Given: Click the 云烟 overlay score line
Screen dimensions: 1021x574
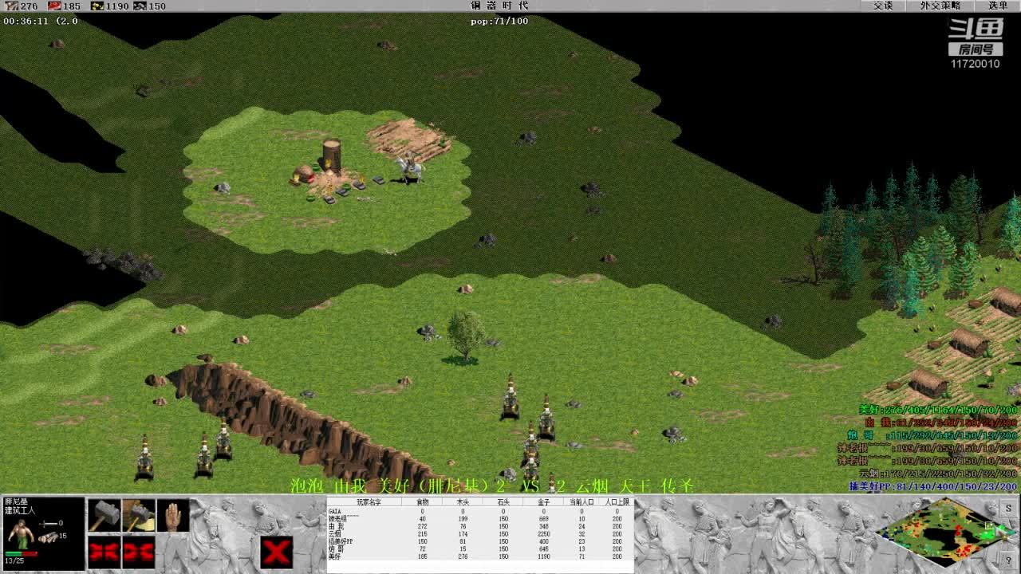Looking at the screenshot, I should [938, 474].
